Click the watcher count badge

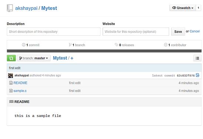point(198,8)
